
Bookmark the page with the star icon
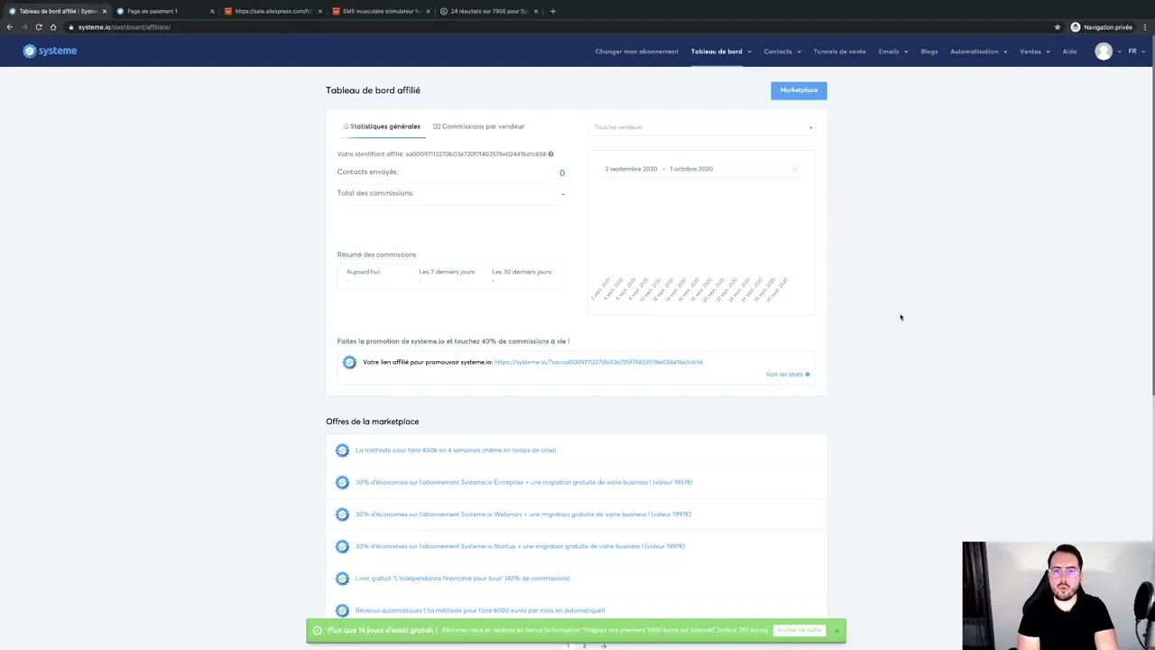(x=1057, y=27)
